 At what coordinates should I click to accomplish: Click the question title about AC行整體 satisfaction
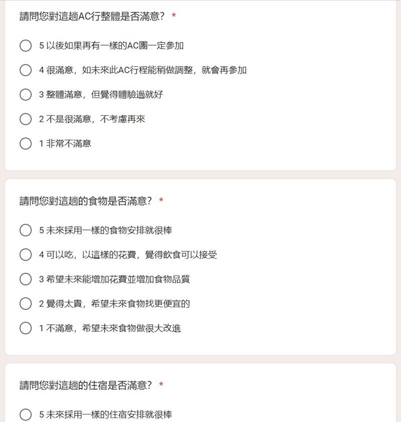[92, 17]
